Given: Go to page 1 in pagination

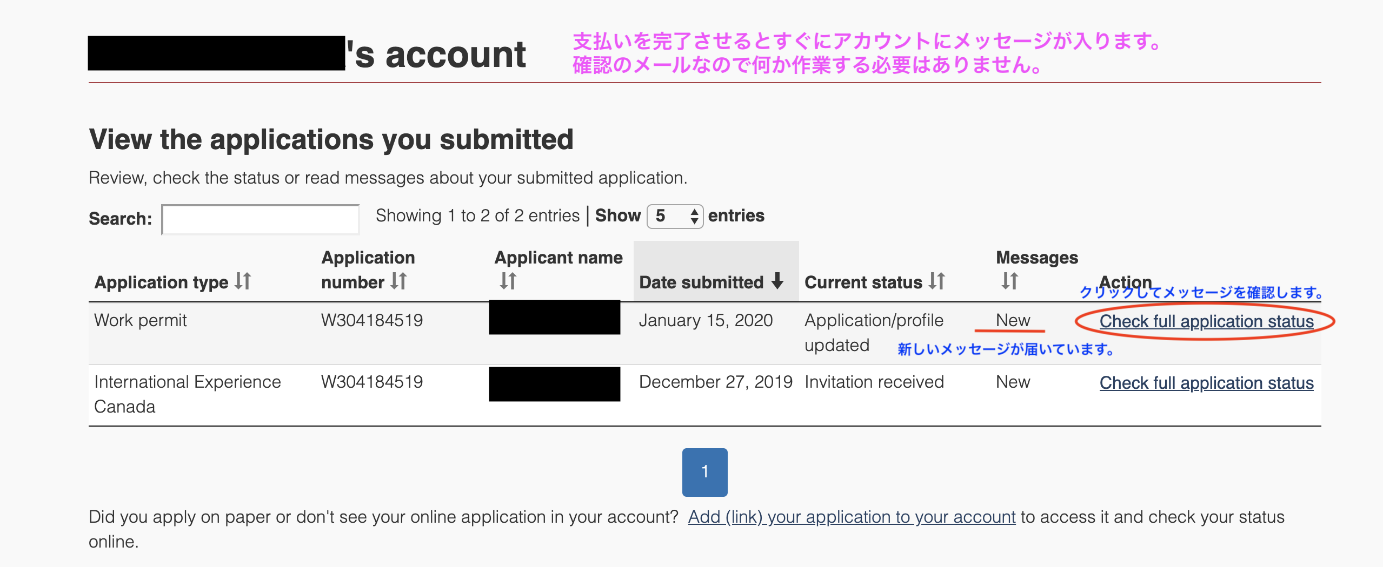Looking at the screenshot, I should point(704,472).
